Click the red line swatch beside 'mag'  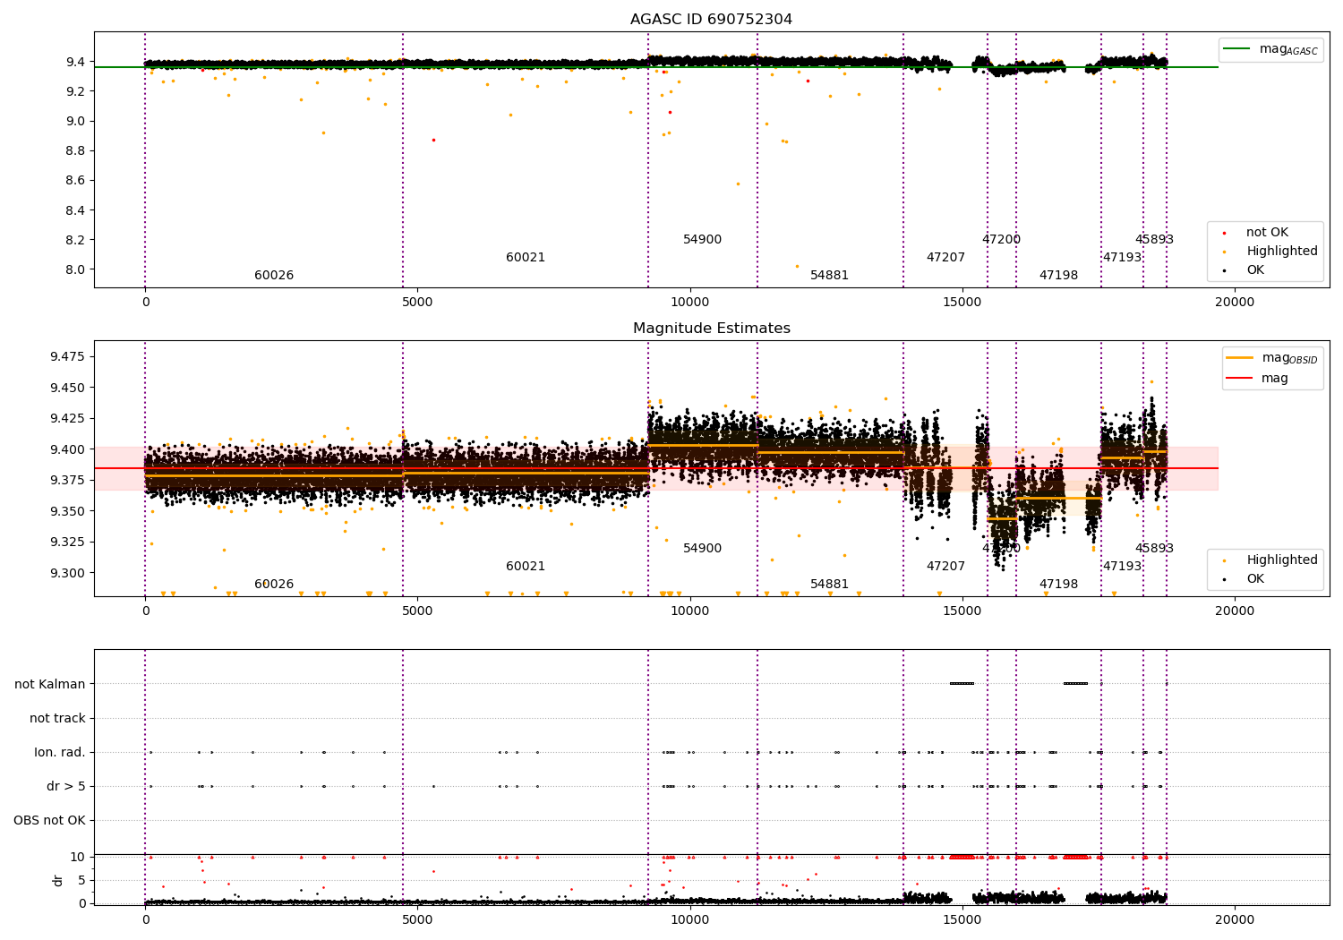(x=1240, y=378)
